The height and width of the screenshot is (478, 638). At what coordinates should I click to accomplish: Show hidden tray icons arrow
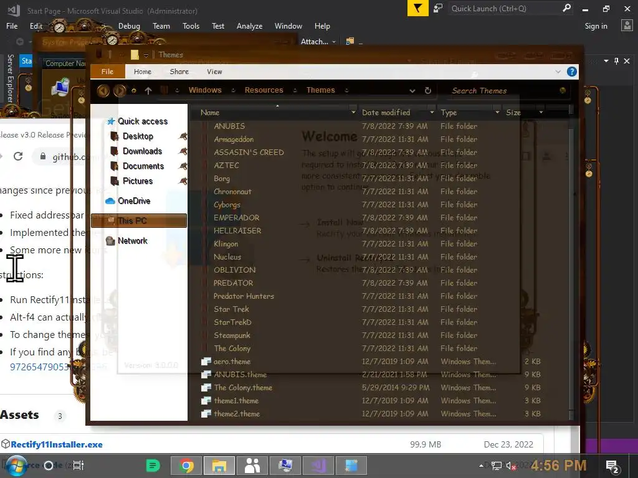(482, 466)
